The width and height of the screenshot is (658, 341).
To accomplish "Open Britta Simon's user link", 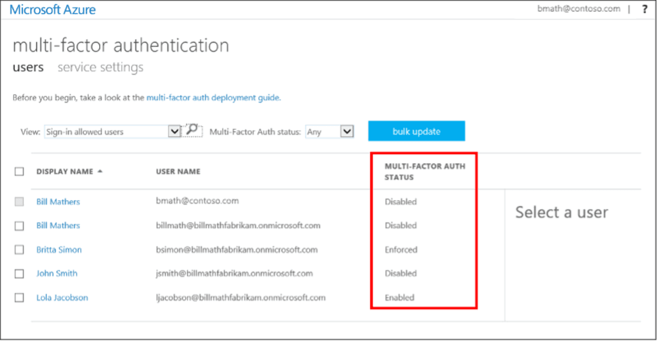I will (59, 250).
